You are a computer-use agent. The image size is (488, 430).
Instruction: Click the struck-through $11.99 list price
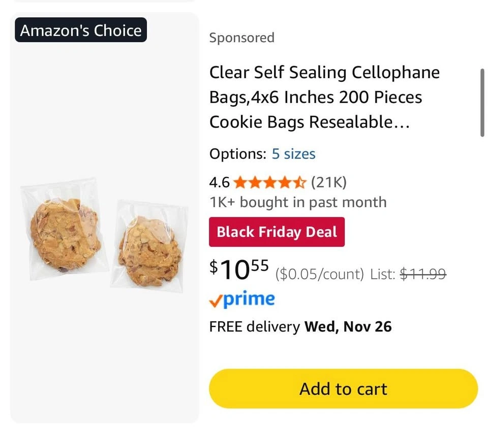coord(423,275)
